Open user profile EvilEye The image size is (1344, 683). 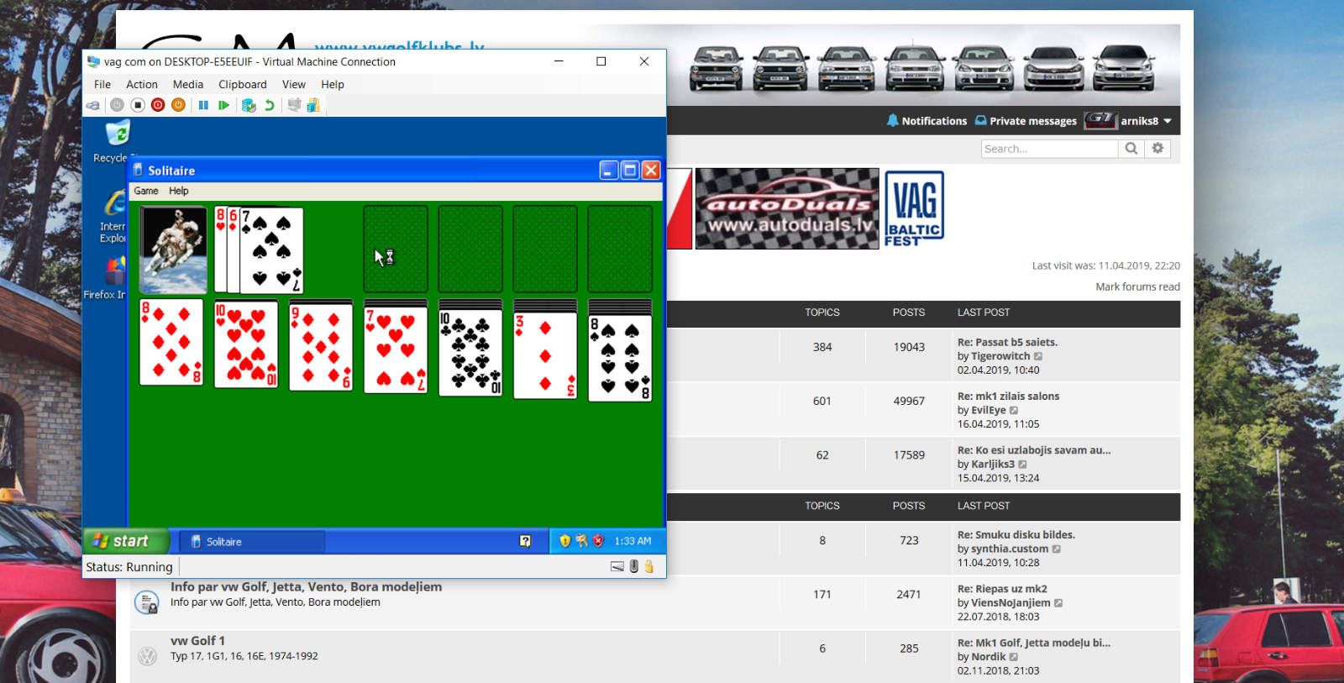(989, 410)
